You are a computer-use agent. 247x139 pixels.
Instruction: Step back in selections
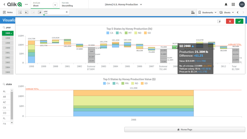[x=27, y=12]
